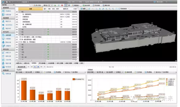Click the search input field above task table

[23, 6]
